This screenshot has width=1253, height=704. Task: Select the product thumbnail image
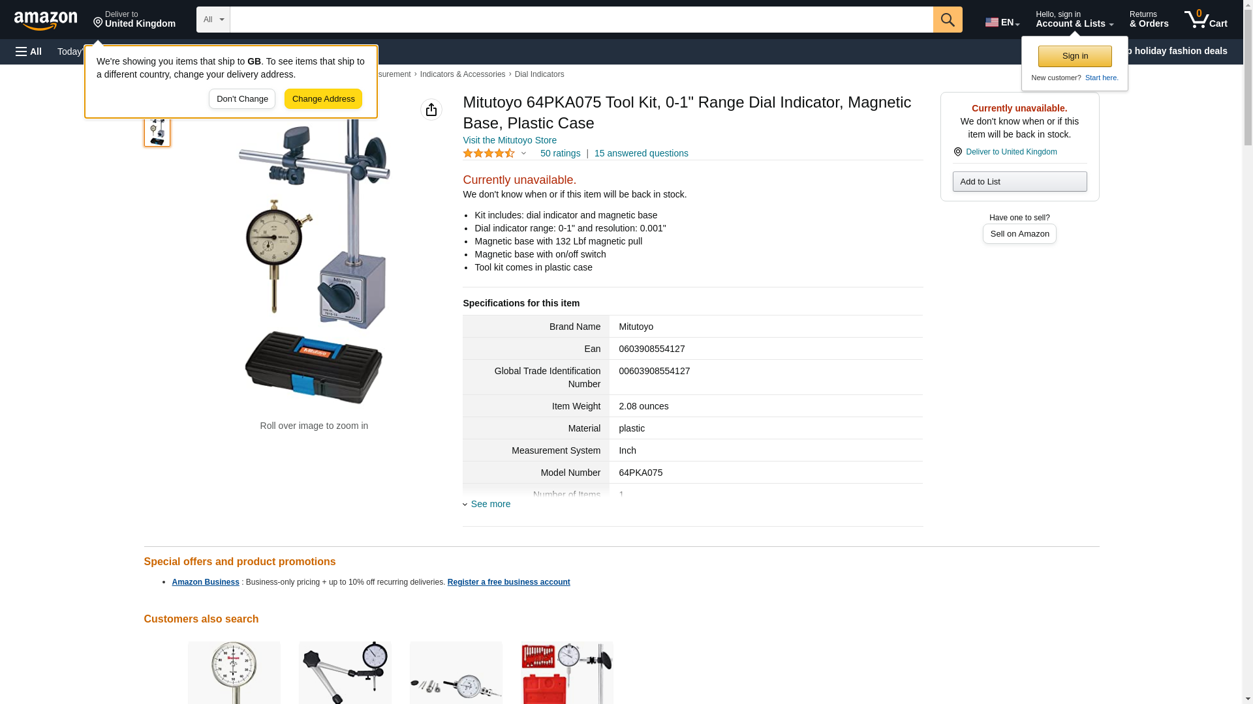(157, 130)
